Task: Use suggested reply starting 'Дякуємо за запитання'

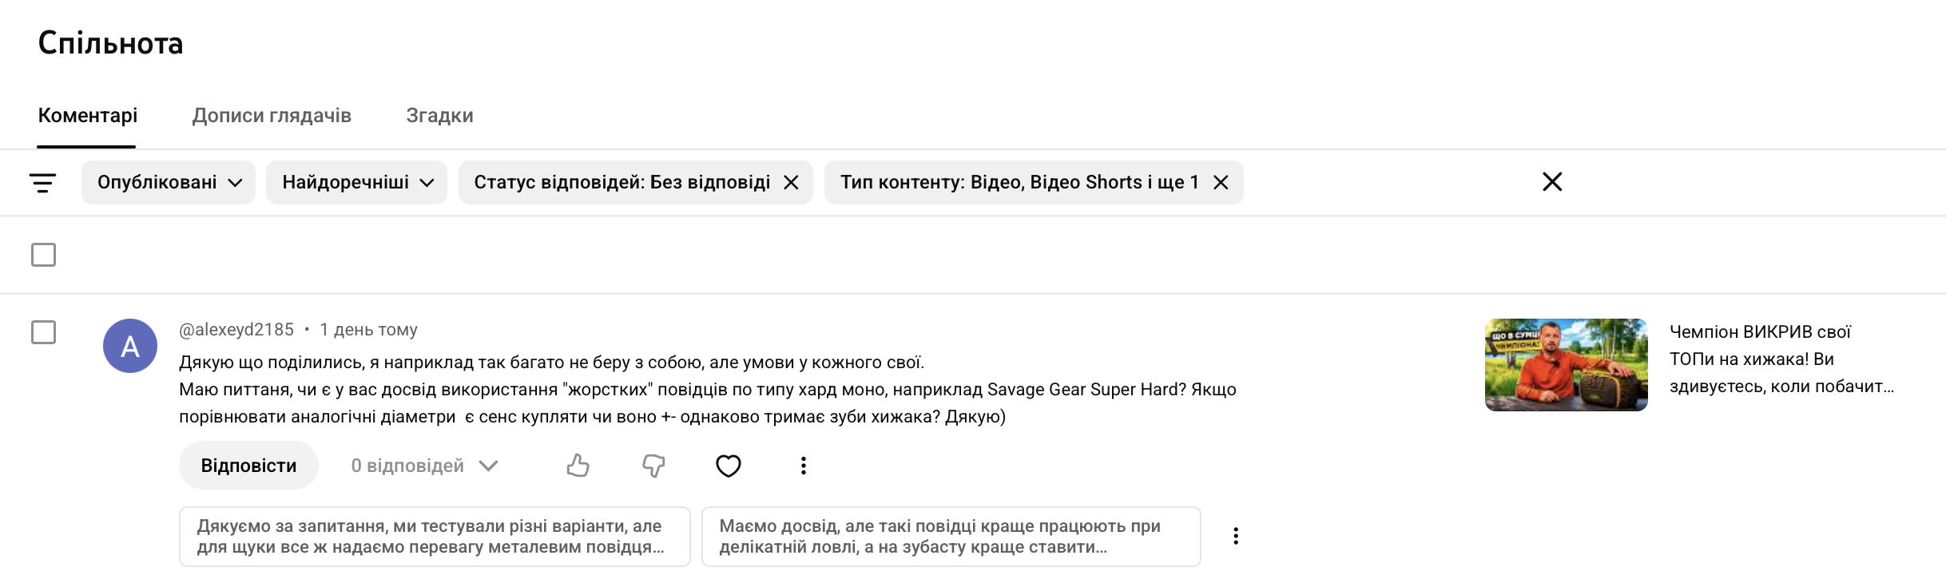Action: pos(435,537)
